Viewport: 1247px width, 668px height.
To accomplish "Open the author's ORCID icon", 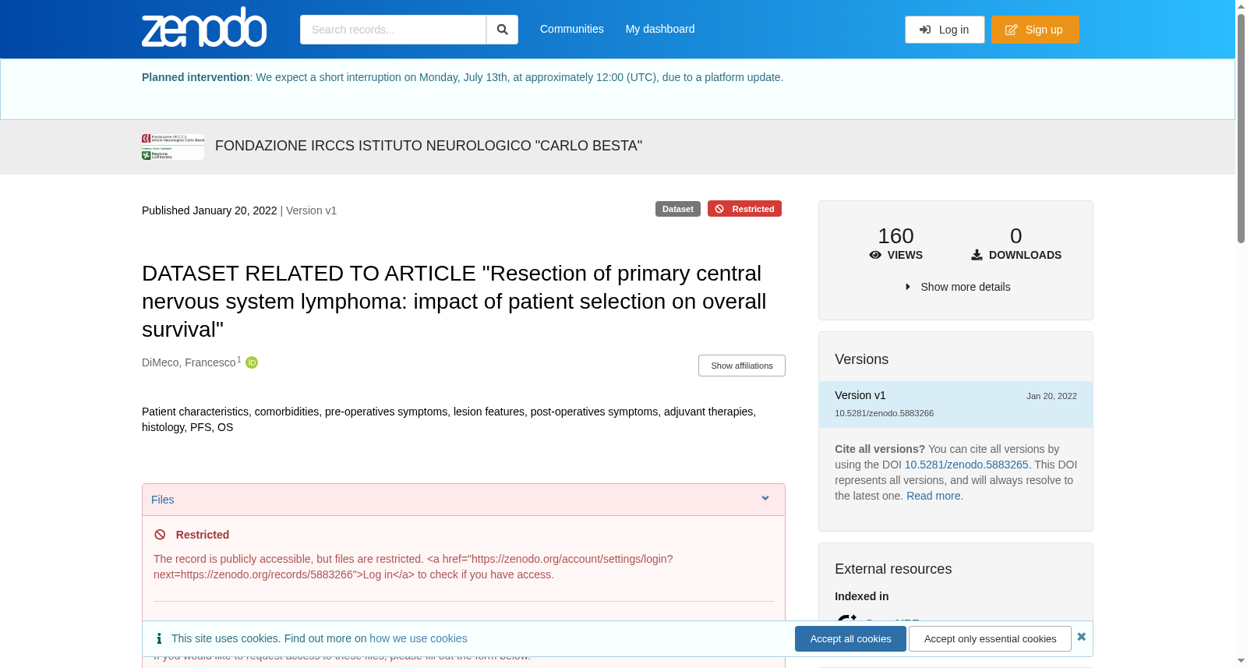I will point(252,362).
